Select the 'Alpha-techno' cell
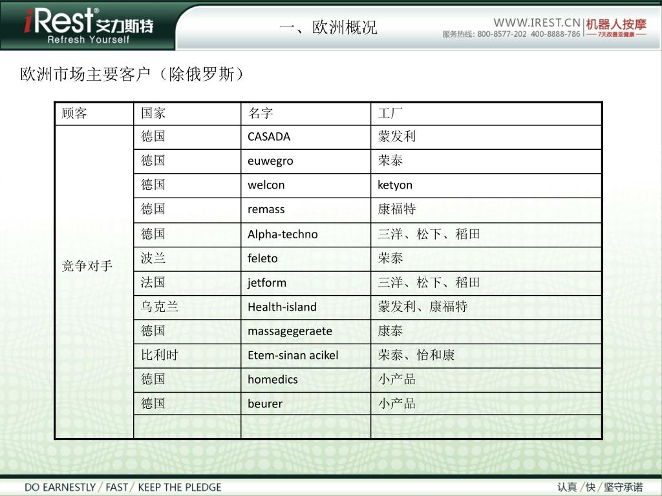Screen dimensions: 662x496 coord(306,234)
